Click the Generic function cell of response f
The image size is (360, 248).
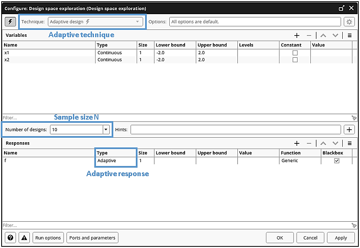point(300,161)
